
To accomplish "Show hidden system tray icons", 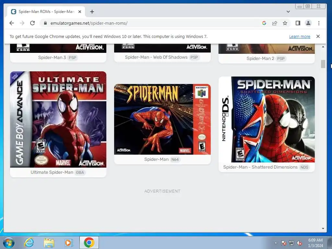I will (276, 243).
